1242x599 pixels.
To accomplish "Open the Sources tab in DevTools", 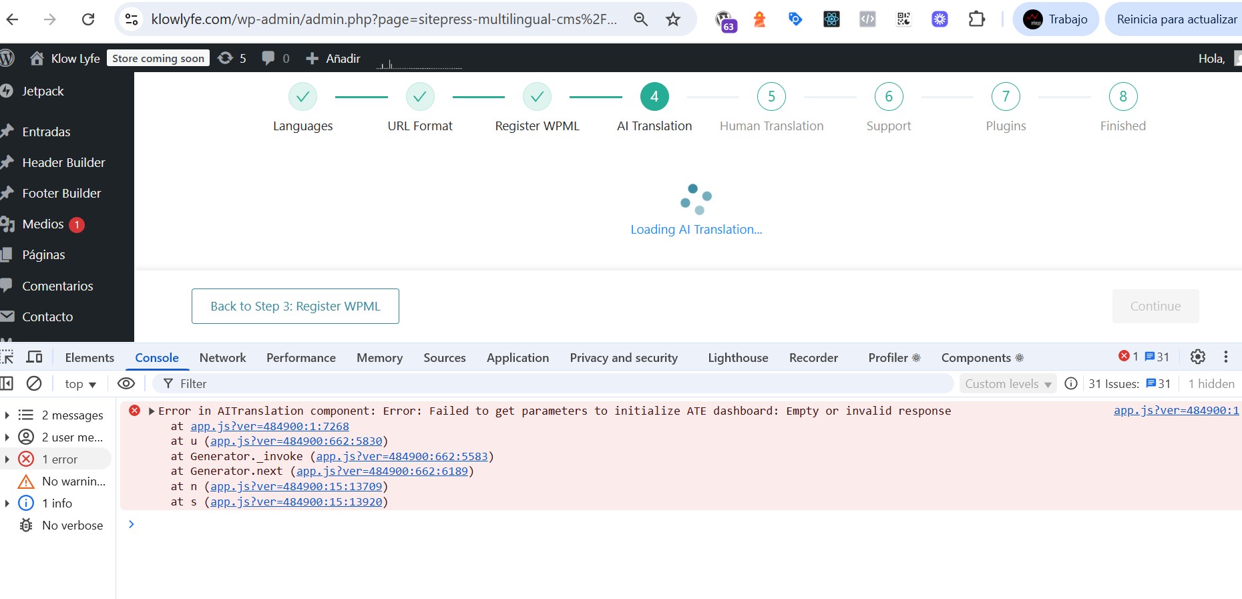I will point(444,358).
